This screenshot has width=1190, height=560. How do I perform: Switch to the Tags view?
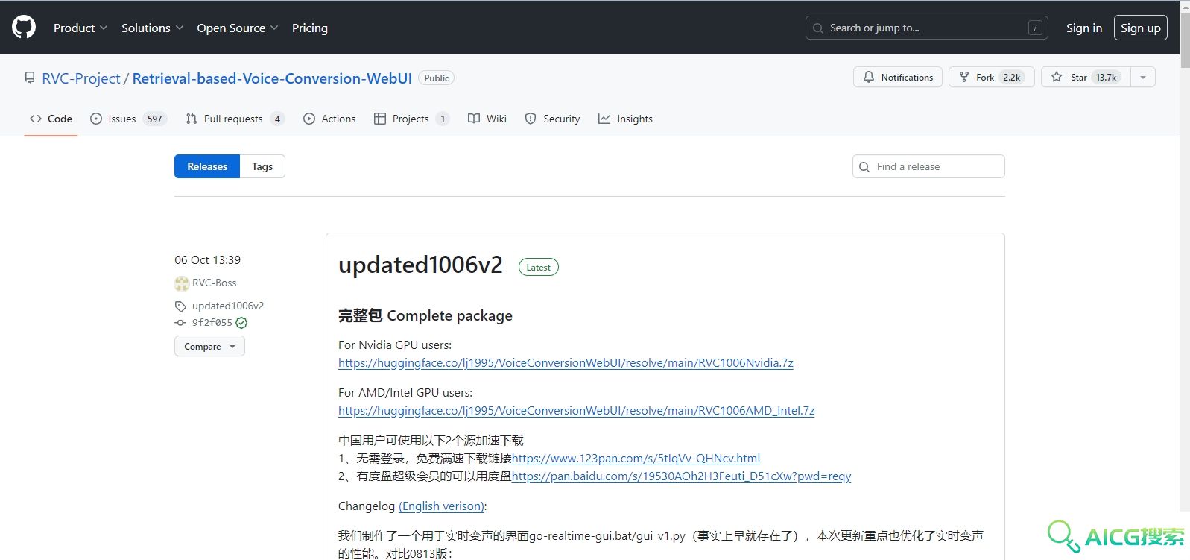tap(262, 166)
